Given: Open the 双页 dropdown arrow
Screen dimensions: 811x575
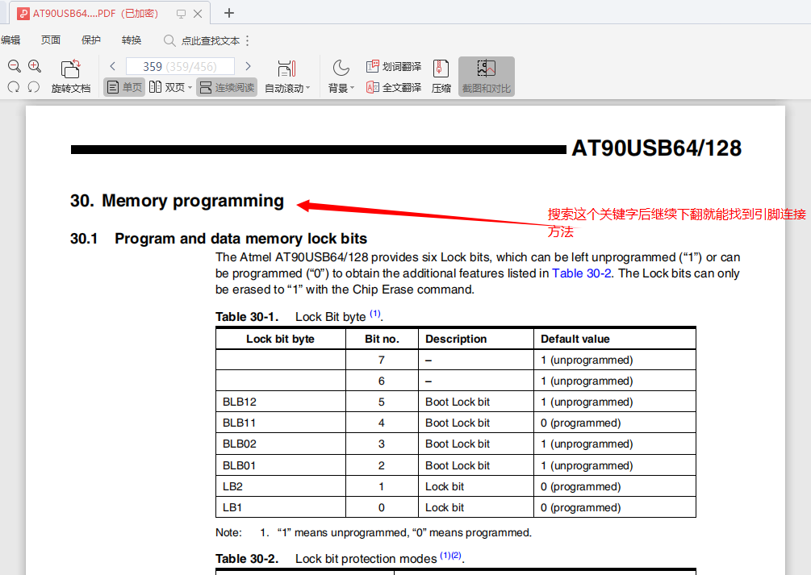Looking at the screenshot, I should pos(190,87).
